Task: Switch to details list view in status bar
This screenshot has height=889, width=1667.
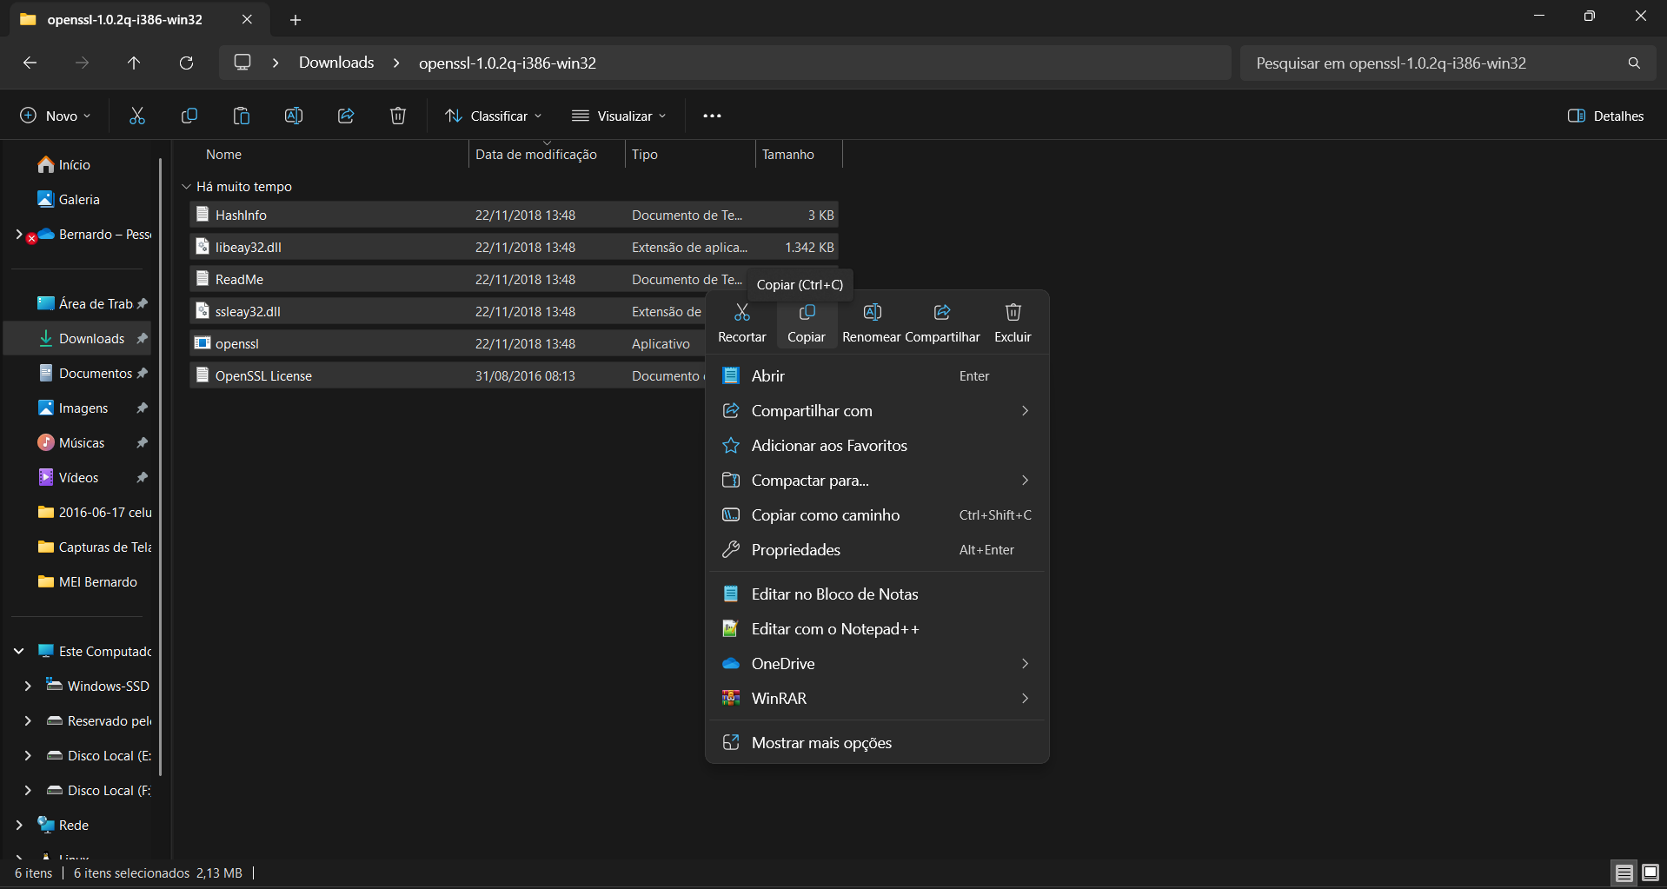Action: click(x=1624, y=872)
